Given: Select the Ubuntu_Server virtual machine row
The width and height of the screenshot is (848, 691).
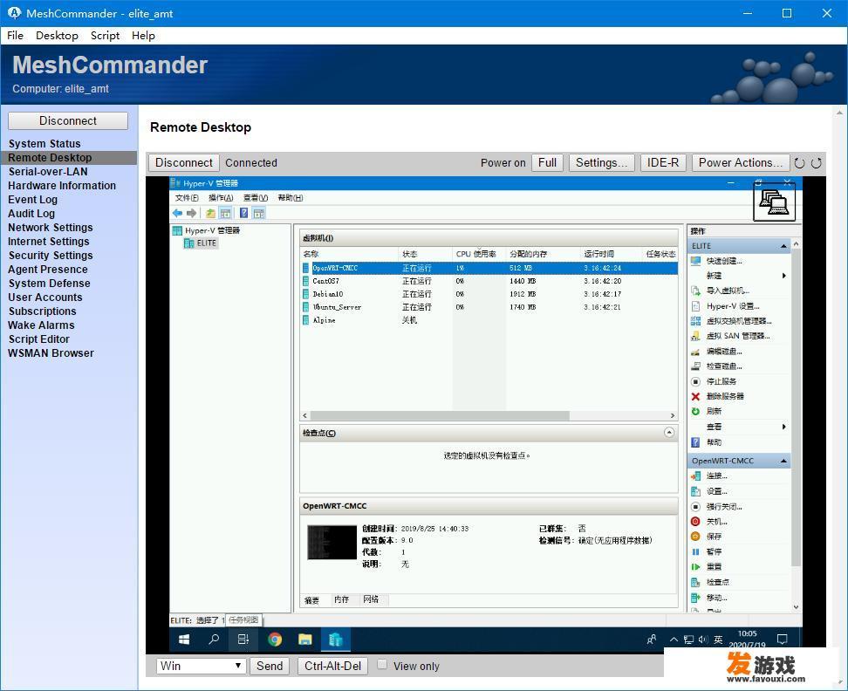Looking at the screenshot, I should click(489, 307).
